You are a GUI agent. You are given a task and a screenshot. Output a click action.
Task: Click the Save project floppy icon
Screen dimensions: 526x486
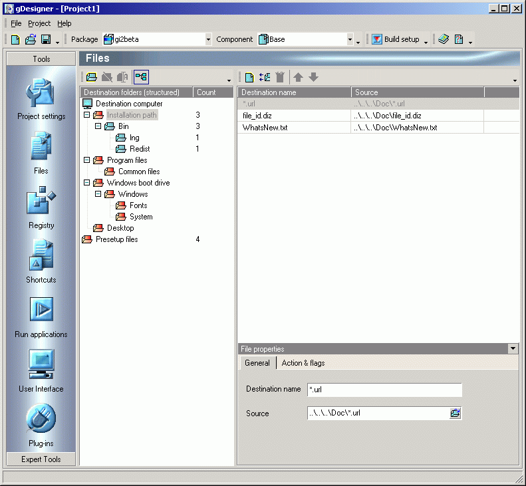click(46, 40)
